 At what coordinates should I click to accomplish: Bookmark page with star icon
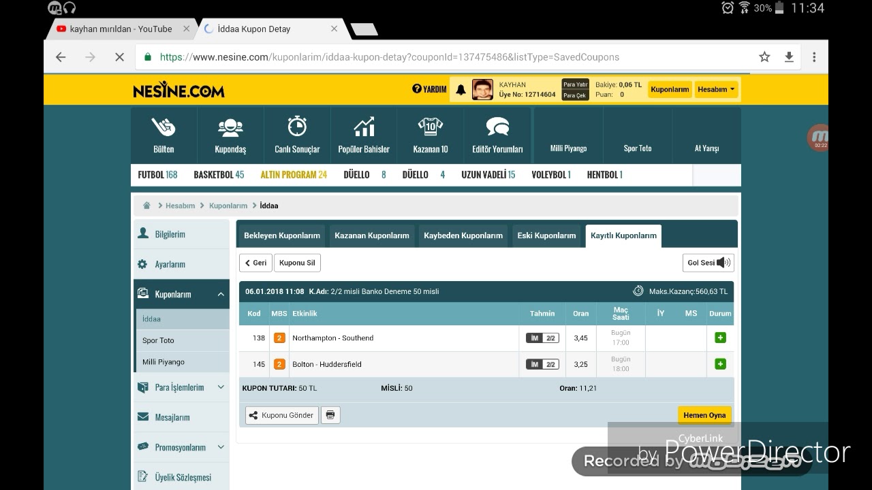tap(764, 57)
